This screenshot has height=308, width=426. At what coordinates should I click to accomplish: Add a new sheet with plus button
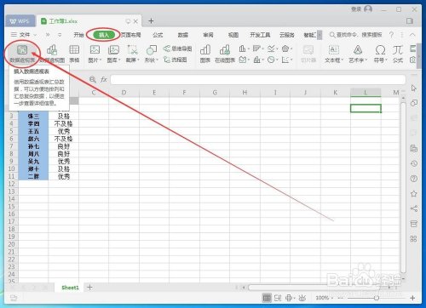[89, 288]
